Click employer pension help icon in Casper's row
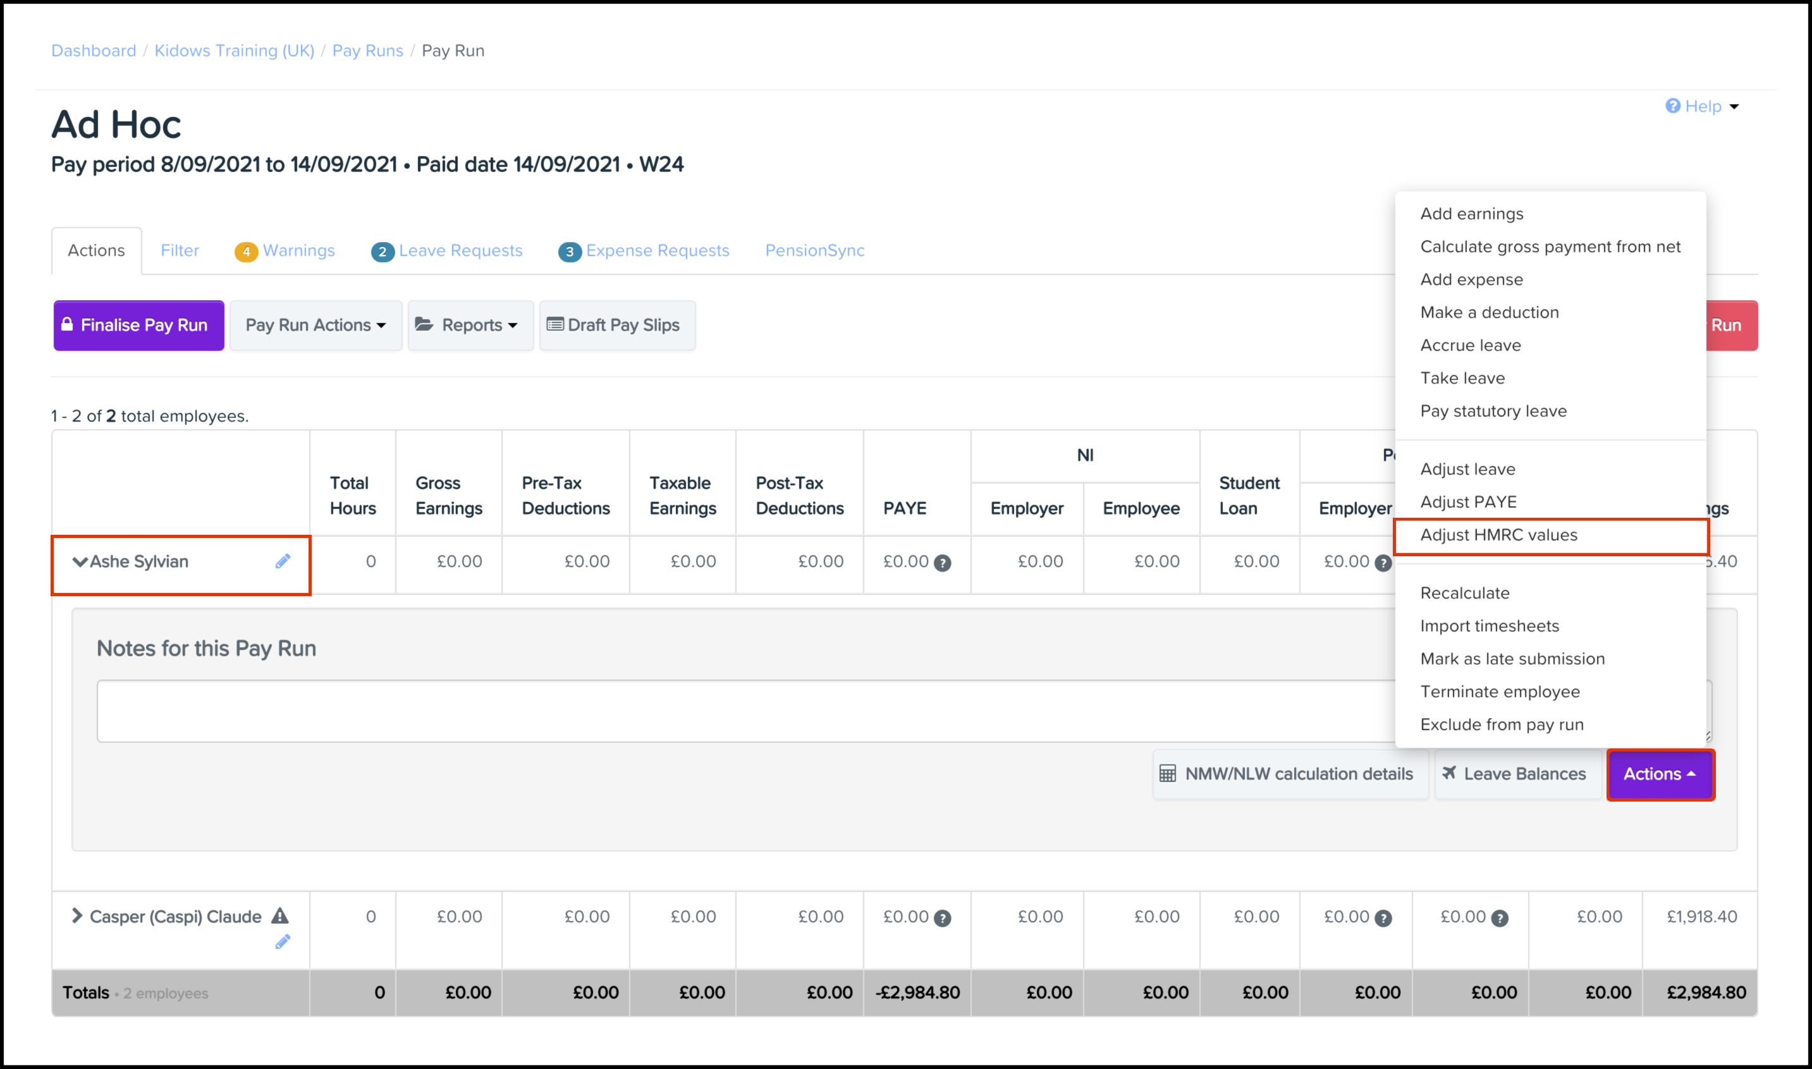Image resolution: width=1812 pixels, height=1069 pixels. point(1383,919)
